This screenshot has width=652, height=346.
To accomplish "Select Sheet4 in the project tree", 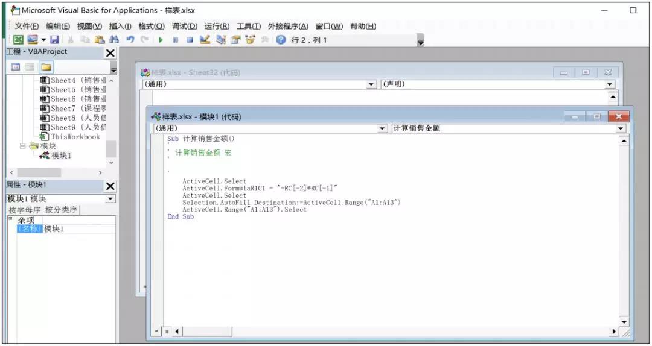I will 73,80.
